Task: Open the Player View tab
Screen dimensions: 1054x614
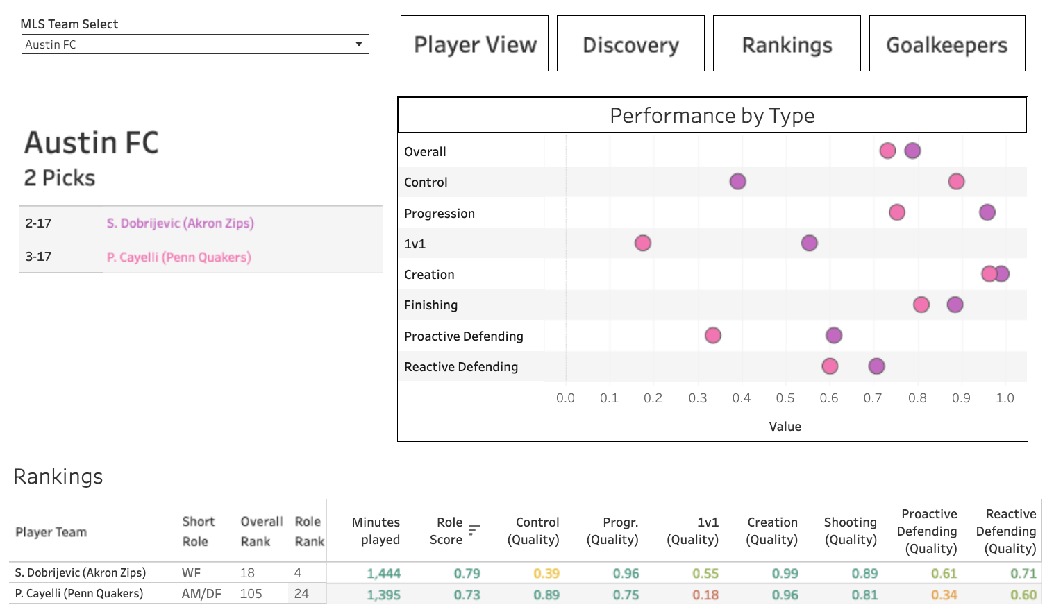Action: pos(474,44)
